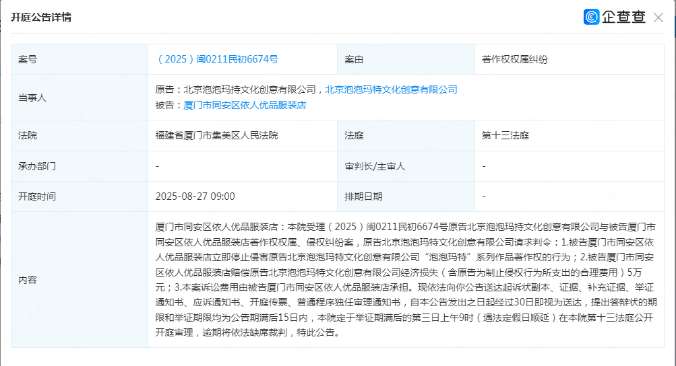Image resolution: width=676 pixels, height=366 pixels.
Task: Open defendant link 厦门市同安区依人优品服装店
Action: coord(245,105)
